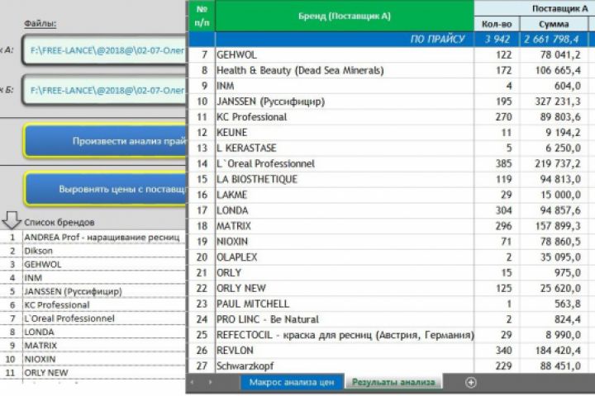Viewport: 595px width, 396px height.
Task: Select the ORLY row 21 brand cell
Action: pyautogui.click(x=345, y=272)
